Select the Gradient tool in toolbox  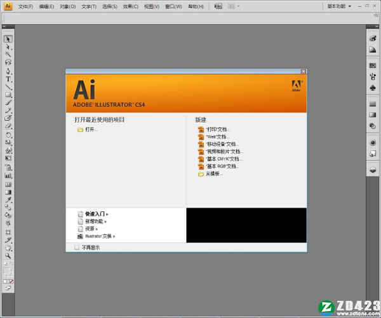pos(8,192)
